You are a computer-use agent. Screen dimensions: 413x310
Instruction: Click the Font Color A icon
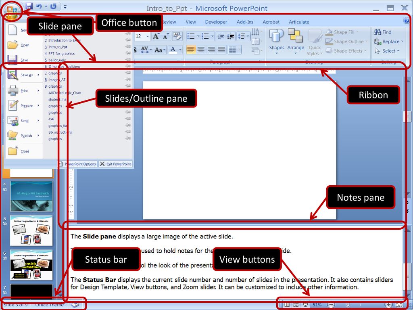(173, 50)
